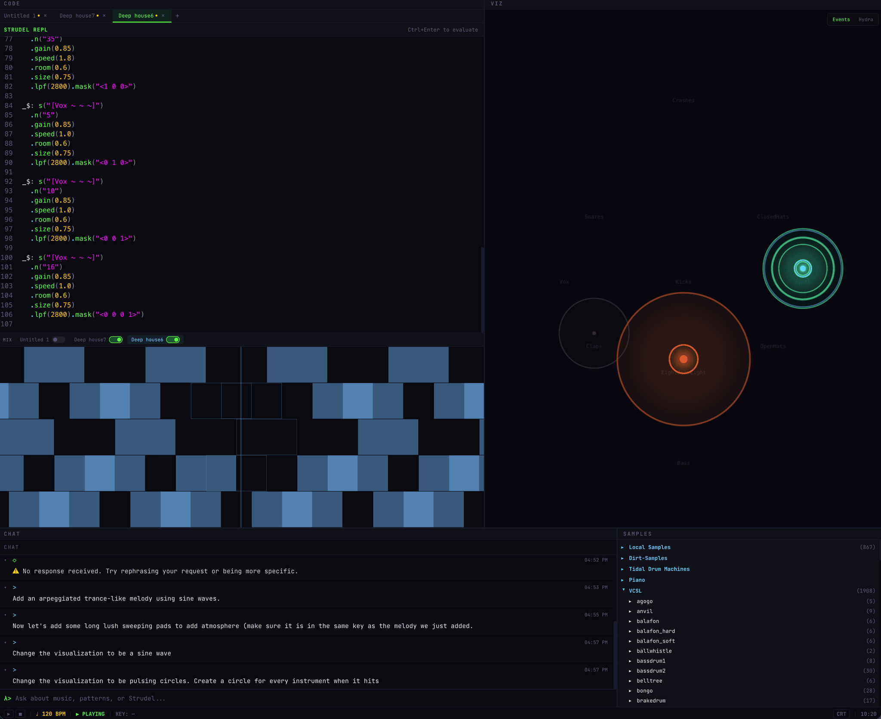Viewport: 881px width, 719px height.
Task: Enable the Untitled 1 mix toggle
Action: click(x=58, y=340)
